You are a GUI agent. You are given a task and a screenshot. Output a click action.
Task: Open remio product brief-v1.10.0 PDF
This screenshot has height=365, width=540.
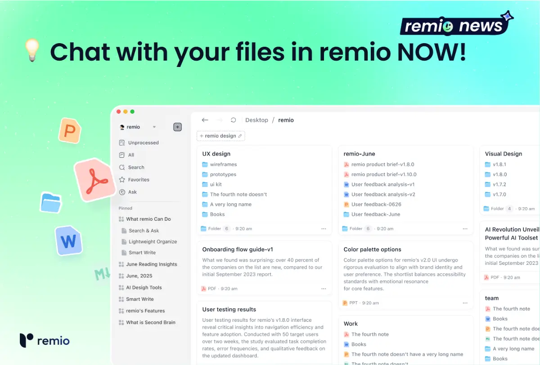[384, 174]
